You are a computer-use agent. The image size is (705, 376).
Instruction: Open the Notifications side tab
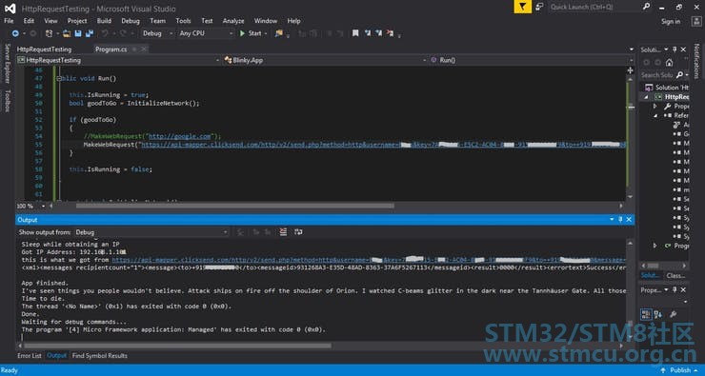pos(697,62)
